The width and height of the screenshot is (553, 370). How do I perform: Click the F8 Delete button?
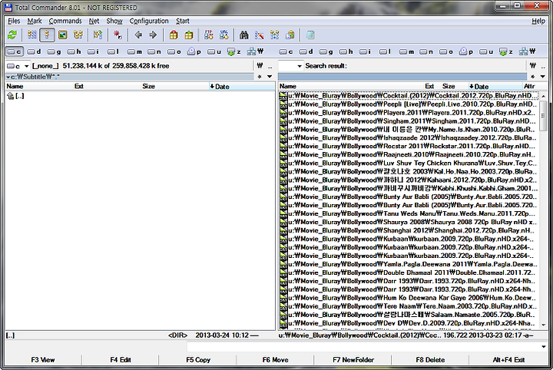(x=430, y=360)
